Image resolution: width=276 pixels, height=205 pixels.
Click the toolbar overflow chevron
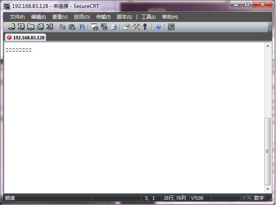(270, 29)
